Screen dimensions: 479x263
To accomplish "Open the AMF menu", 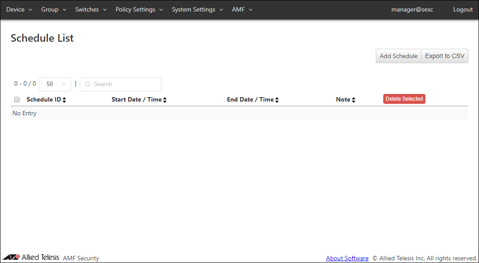I will pyautogui.click(x=242, y=10).
